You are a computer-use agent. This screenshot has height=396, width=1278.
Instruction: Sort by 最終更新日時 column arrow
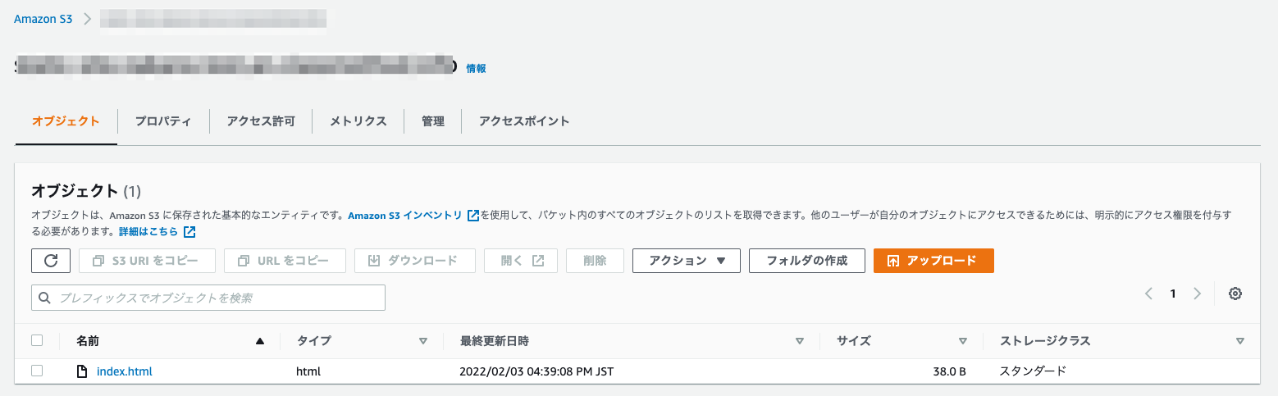click(799, 341)
